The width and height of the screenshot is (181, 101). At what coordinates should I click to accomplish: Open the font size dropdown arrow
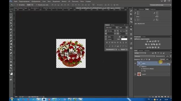tap(115, 31)
